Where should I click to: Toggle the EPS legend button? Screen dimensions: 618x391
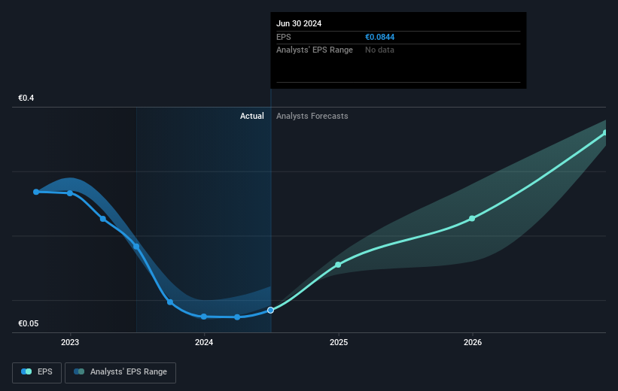click(x=37, y=372)
